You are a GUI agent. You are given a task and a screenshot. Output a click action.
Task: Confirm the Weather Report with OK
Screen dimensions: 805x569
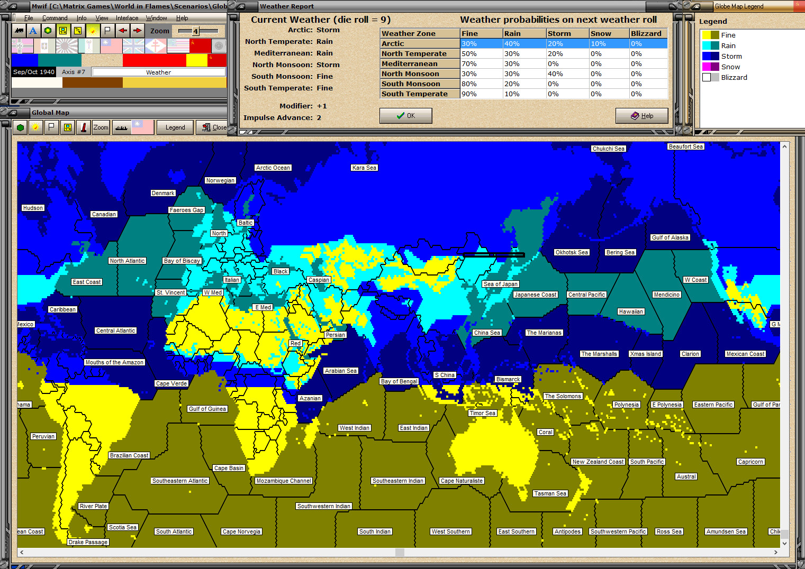406,116
